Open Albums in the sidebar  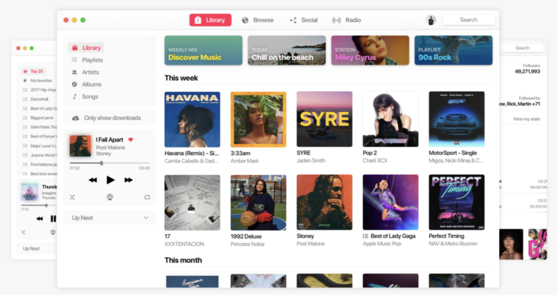[x=87, y=84]
